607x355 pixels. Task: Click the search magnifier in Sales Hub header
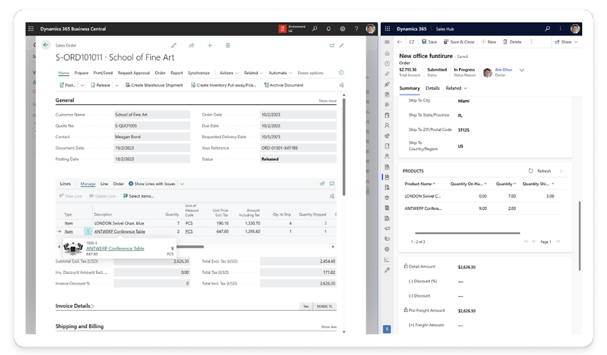[x=547, y=29]
